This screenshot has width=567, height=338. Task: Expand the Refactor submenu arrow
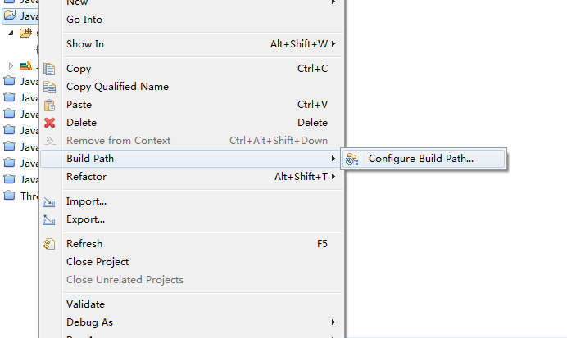[x=333, y=176]
